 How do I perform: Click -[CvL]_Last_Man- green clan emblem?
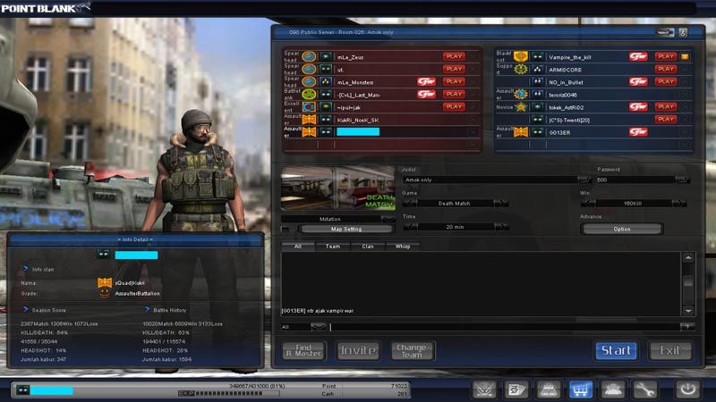point(309,95)
